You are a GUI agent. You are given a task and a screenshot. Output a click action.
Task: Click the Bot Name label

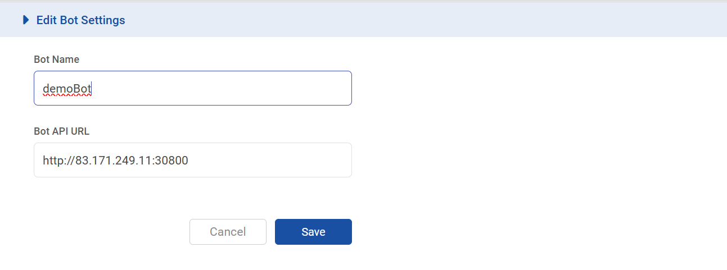[56, 59]
